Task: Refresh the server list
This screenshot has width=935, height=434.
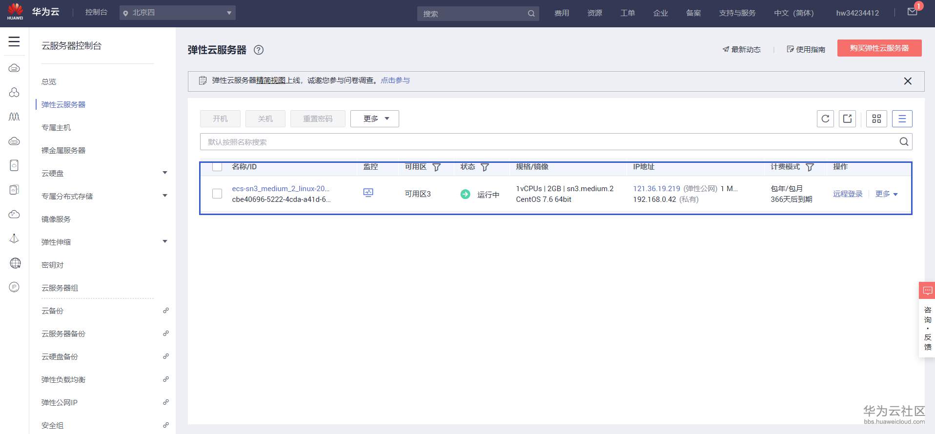Action: pyautogui.click(x=826, y=118)
